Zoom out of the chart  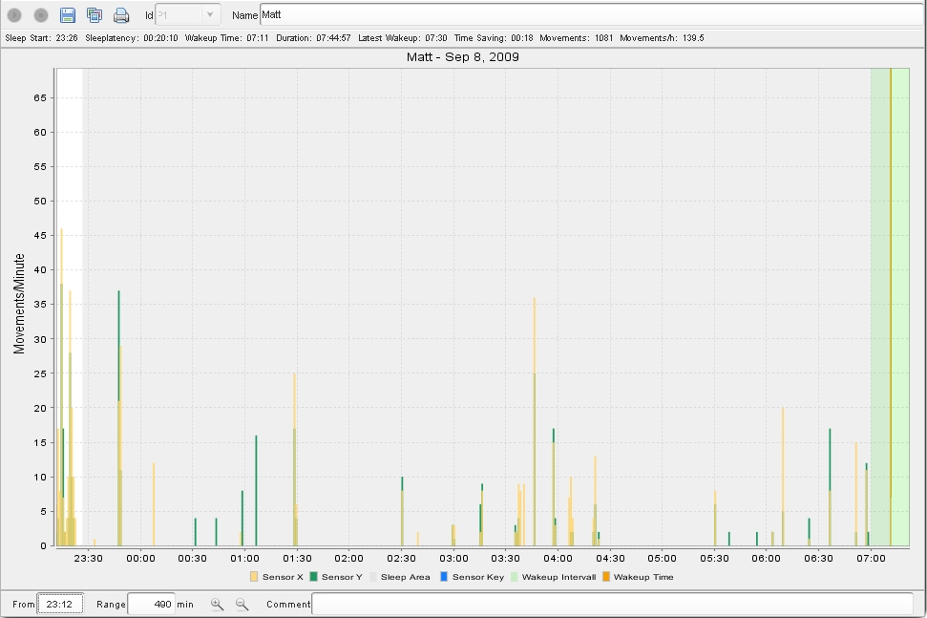[242, 604]
